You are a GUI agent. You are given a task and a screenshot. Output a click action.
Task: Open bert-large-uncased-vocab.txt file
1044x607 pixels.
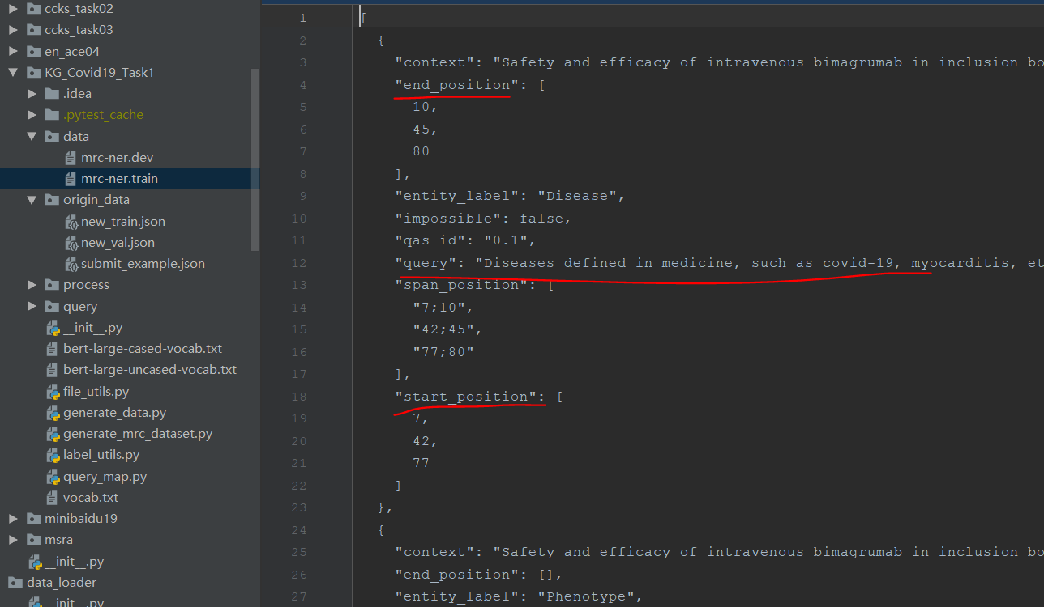(x=150, y=369)
